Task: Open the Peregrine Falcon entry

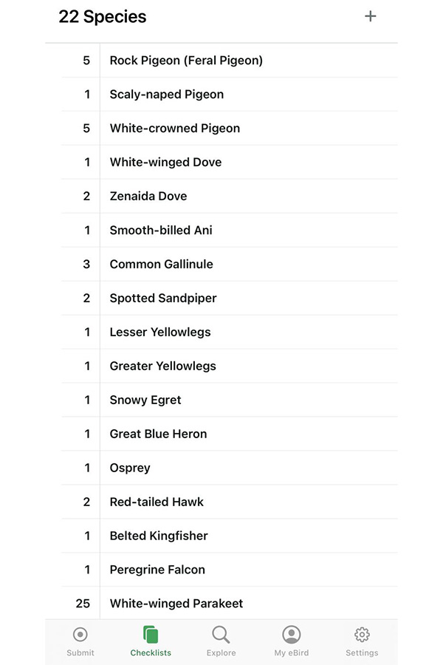Action: coord(157,570)
